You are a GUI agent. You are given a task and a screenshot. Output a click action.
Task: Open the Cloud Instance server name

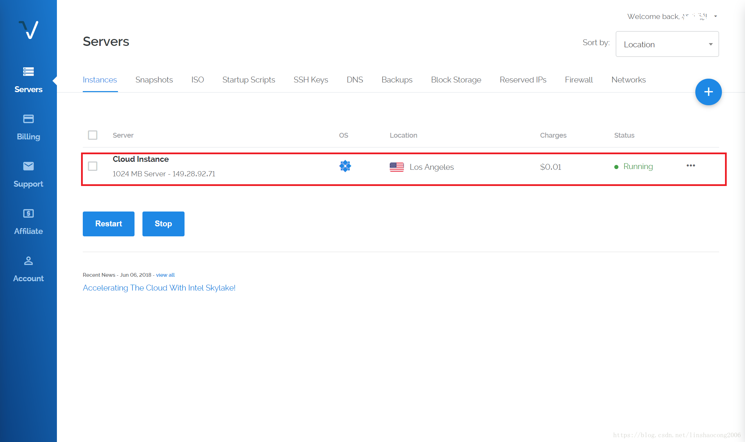(x=141, y=159)
